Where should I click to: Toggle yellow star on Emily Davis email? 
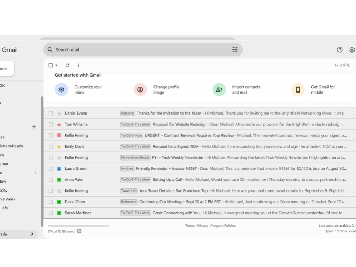pyautogui.click(x=59, y=147)
